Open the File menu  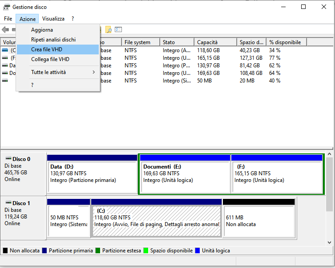tap(8, 19)
